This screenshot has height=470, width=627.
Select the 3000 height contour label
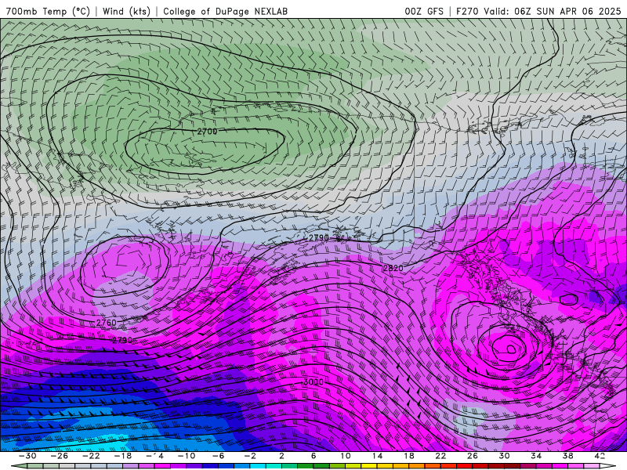click(x=313, y=382)
